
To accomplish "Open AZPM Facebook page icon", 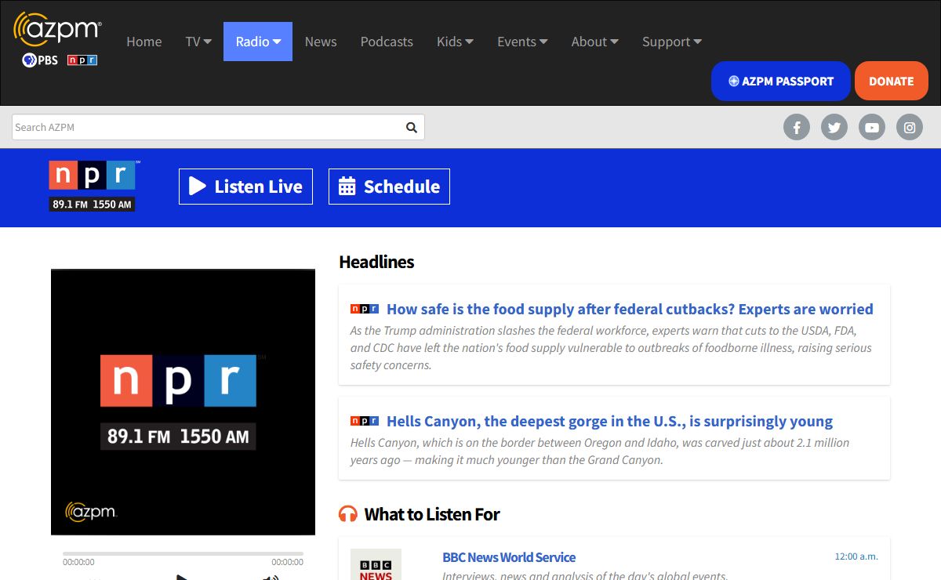I will coord(797,127).
